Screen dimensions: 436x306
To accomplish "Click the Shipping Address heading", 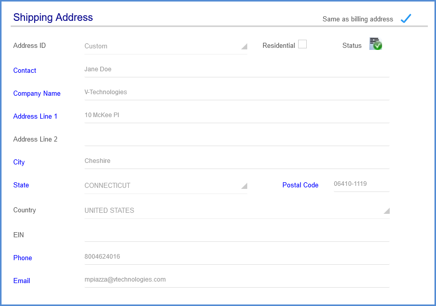I will click(x=53, y=17).
